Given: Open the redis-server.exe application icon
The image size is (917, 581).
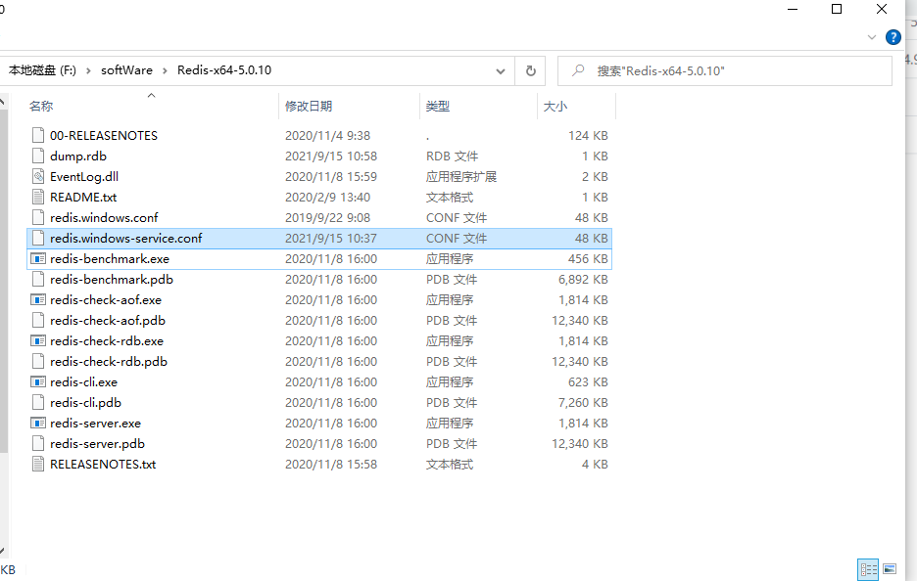Looking at the screenshot, I should click(x=37, y=423).
